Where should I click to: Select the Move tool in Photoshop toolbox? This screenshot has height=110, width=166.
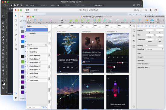pos(3,13)
